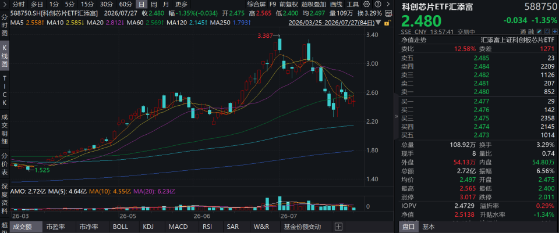Click the 通 badge near price header
Viewport: 559px width, 233px height.
[523, 31]
